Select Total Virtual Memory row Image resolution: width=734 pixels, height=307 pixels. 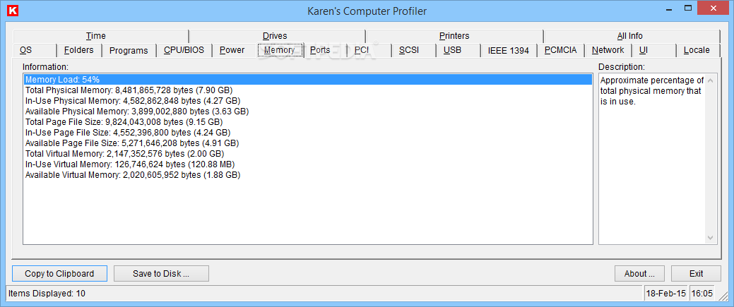[x=307, y=154]
